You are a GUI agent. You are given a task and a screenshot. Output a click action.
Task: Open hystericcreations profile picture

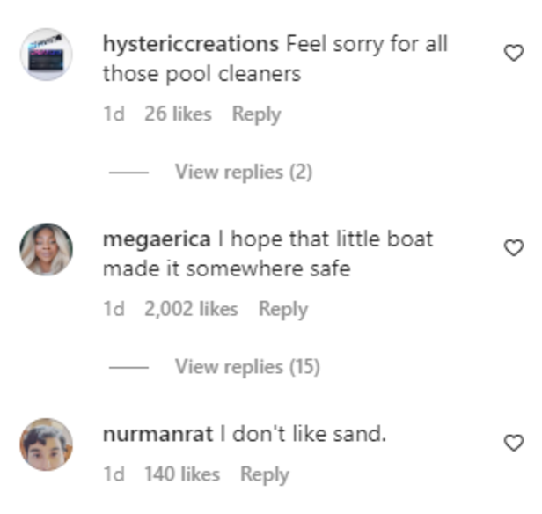click(x=46, y=55)
